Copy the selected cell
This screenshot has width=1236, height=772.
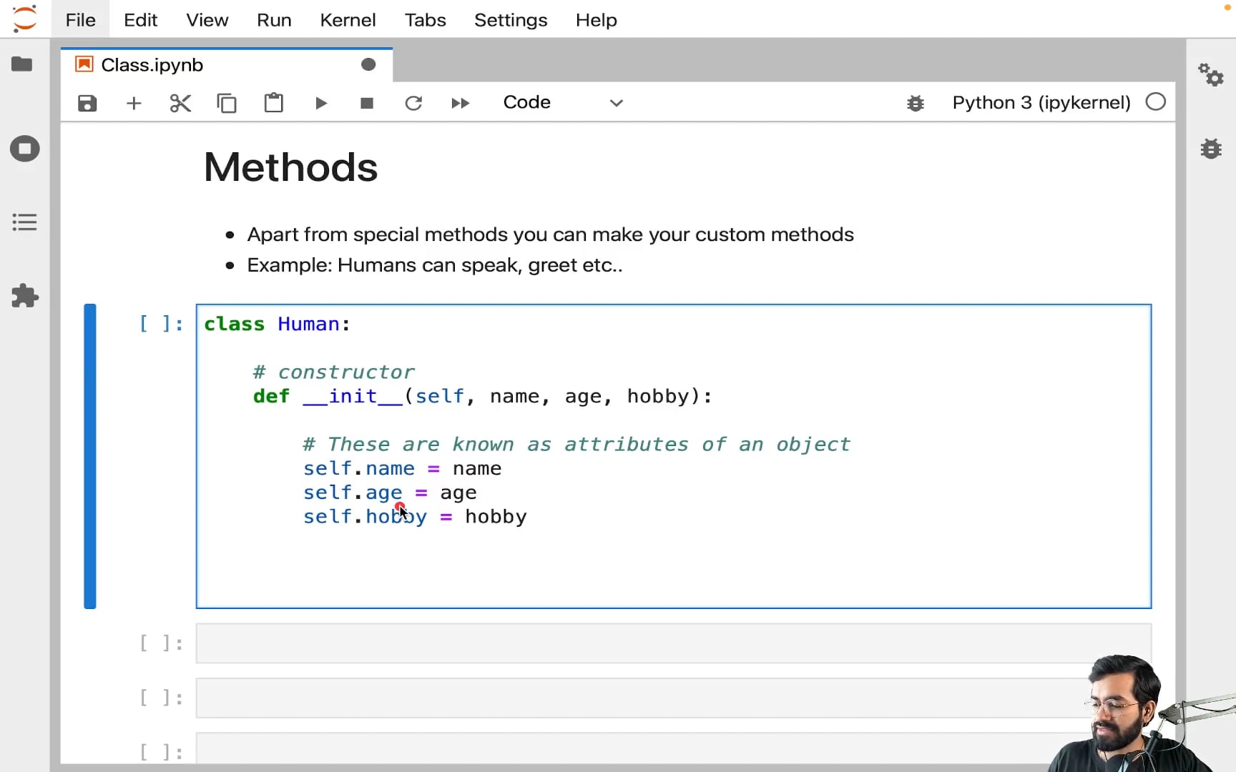(227, 103)
